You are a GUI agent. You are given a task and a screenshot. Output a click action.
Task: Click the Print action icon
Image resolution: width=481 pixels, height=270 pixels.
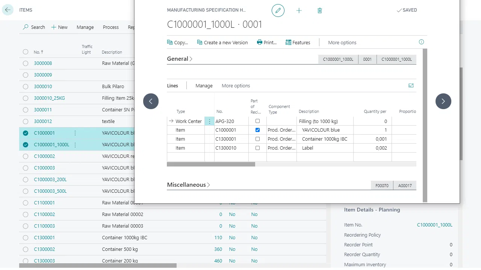click(260, 42)
